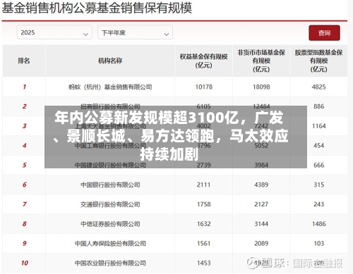This screenshot has width=353, height=274.
Task: Click rank number 5 cell
Action: pyautogui.click(x=24, y=166)
